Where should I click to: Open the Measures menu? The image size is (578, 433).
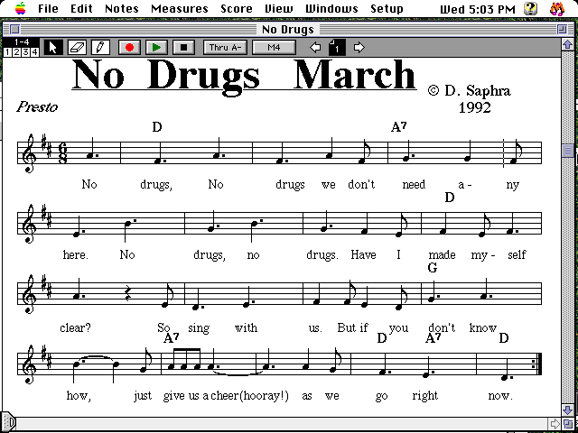(180, 8)
